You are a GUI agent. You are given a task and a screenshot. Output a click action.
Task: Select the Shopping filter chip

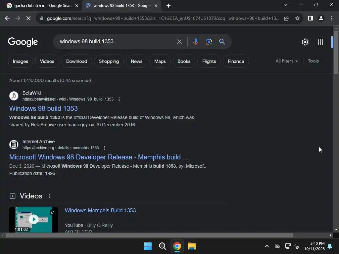tap(109, 61)
